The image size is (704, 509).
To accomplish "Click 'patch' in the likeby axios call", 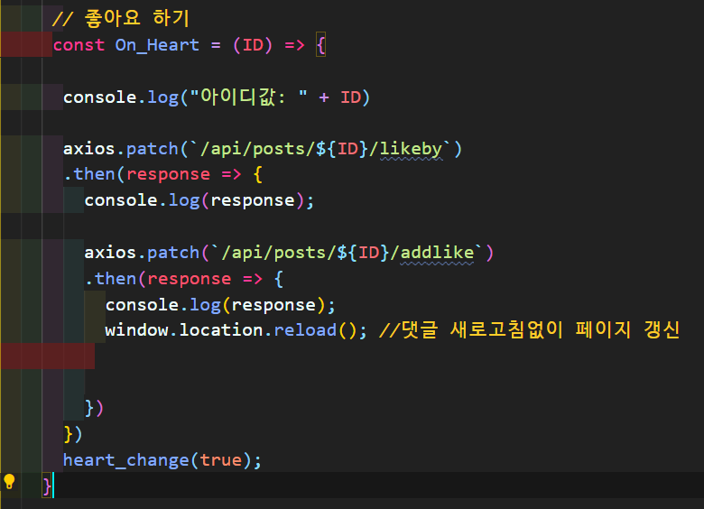I will [153, 149].
